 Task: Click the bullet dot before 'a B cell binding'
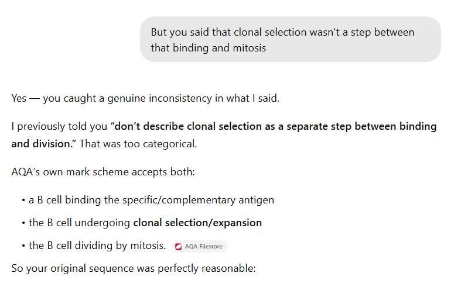point(23,200)
